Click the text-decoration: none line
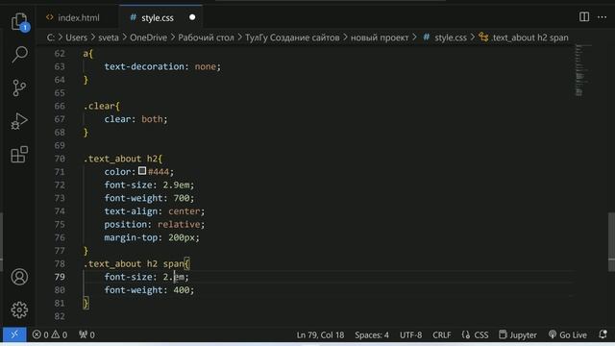This screenshot has height=346, width=615. (162, 66)
